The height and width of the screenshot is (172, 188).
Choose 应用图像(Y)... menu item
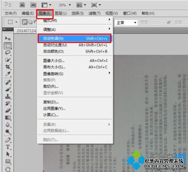click(x=75, y=109)
